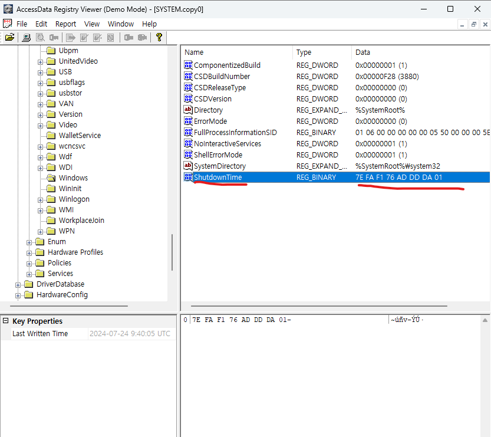The image size is (491, 437).
Task: Click the value list horizontal scrollbar
Action: pyautogui.click(x=319, y=305)
